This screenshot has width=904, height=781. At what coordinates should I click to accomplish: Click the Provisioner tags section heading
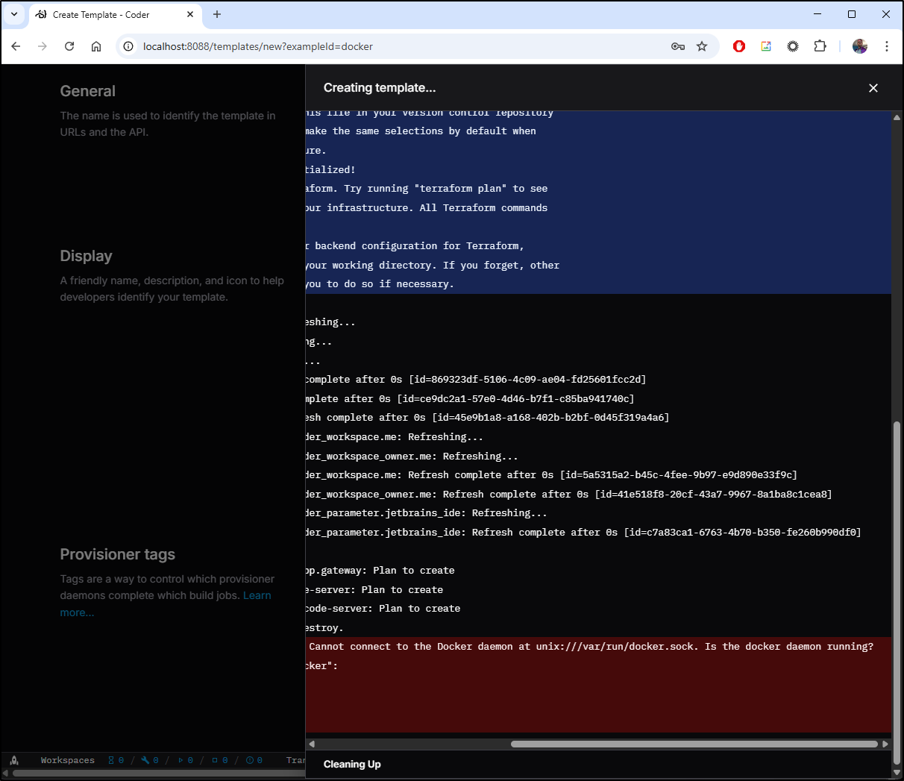pos(118,554)
